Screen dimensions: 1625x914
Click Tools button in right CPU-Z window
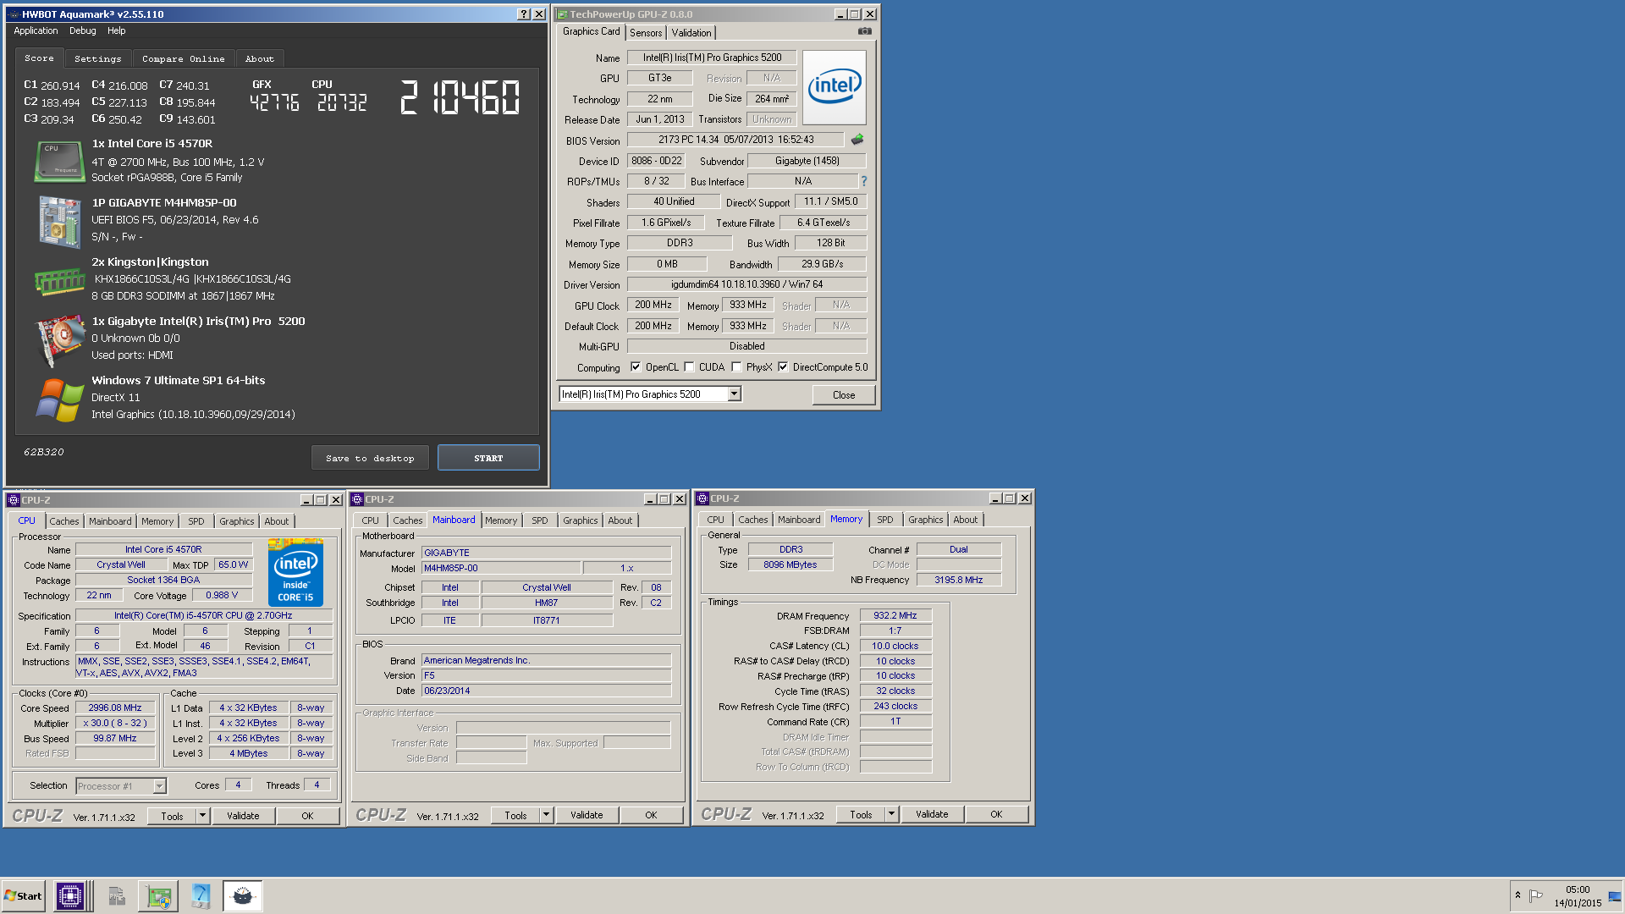coord(861,814)
